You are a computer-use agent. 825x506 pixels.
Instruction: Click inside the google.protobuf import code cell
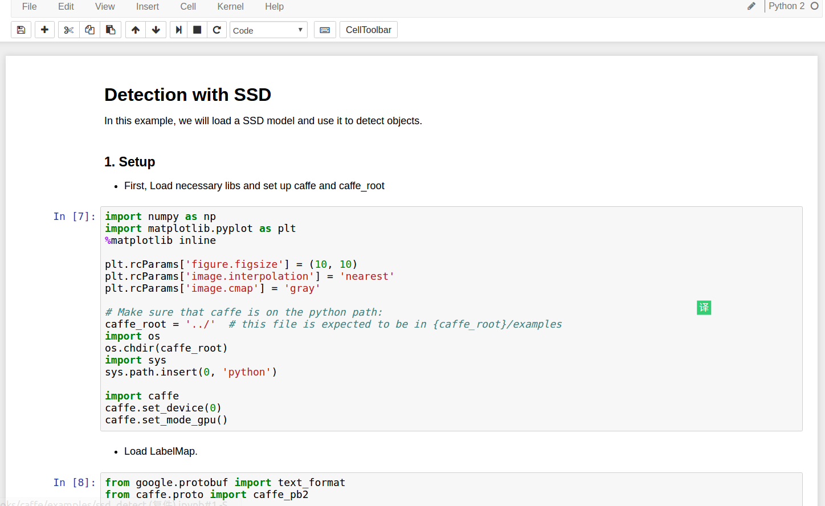[x=451, y=489]
